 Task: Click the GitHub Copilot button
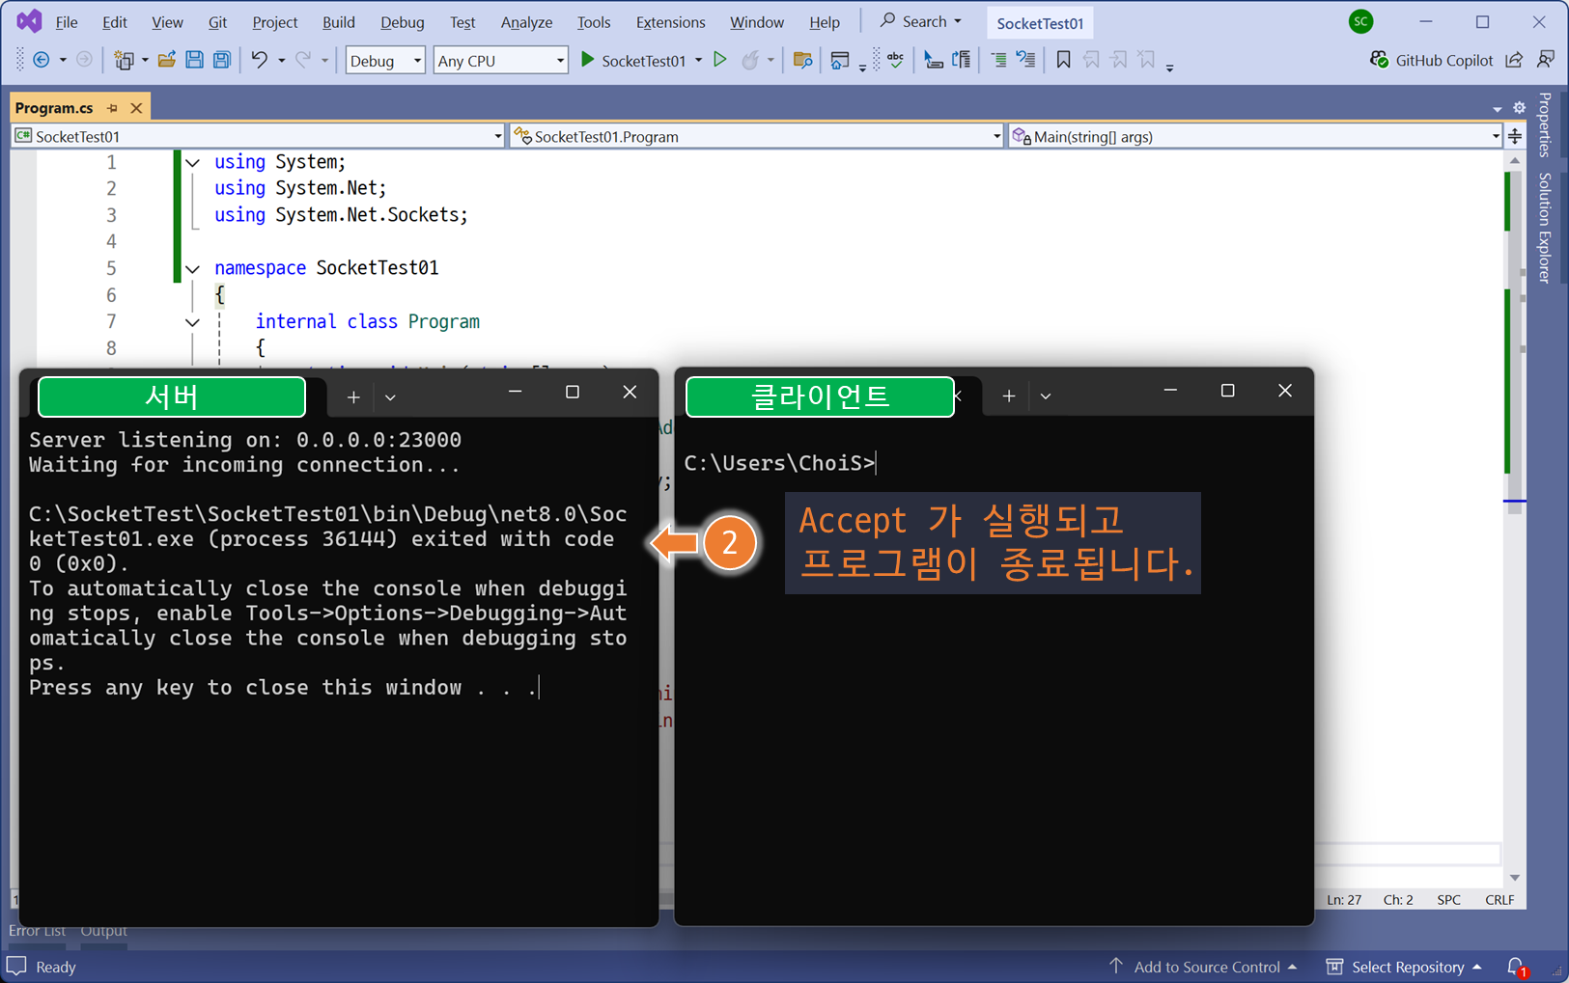pyautogui.click(x=1431, y=60)
